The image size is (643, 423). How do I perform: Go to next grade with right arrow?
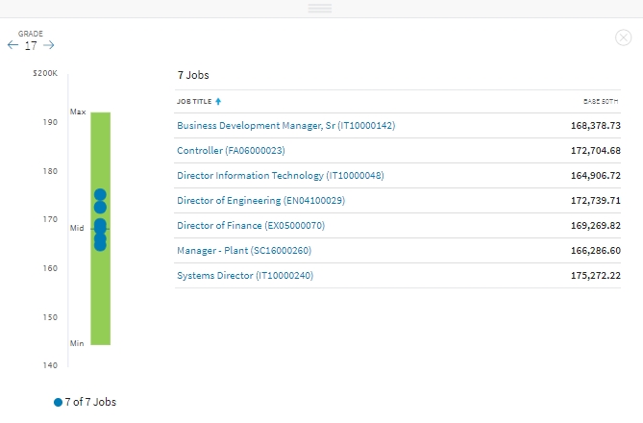[49, 45]
